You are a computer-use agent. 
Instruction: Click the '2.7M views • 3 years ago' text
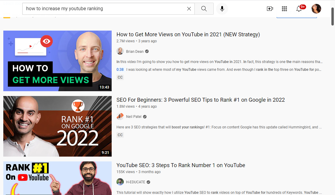coord(137,41)
